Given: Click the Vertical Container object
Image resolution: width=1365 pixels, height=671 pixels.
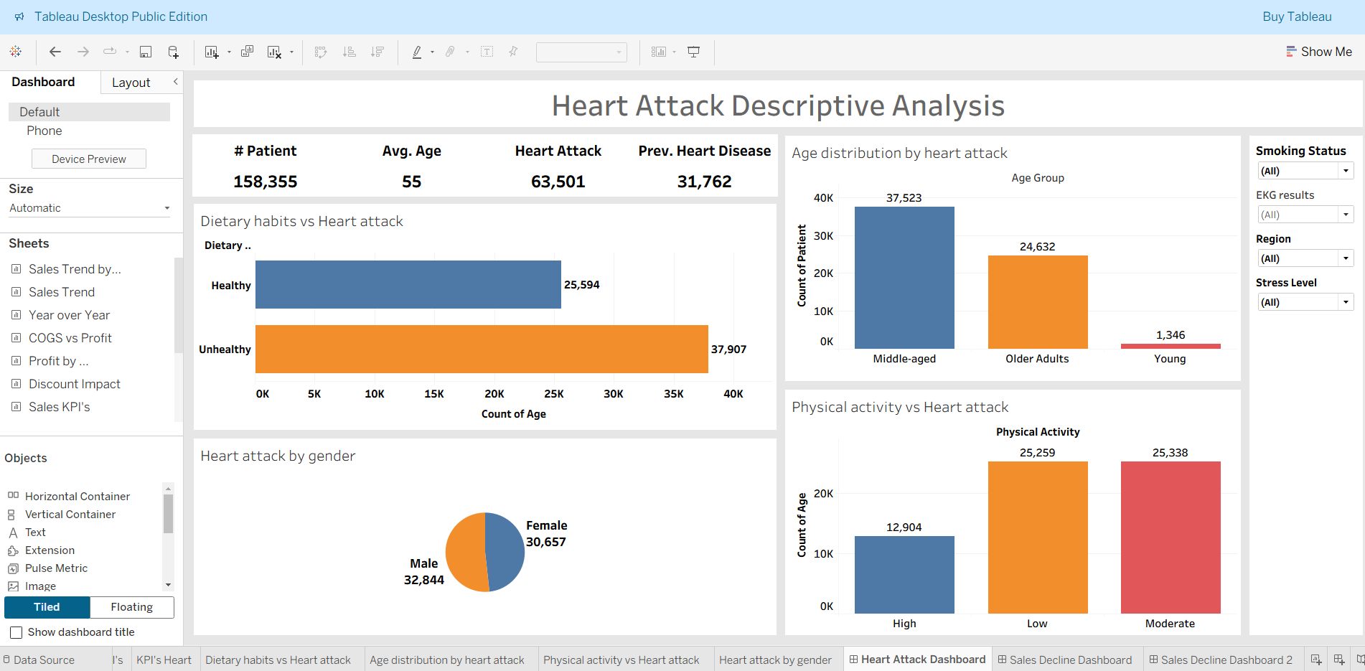Looking at the screenshot, I should click(70, 514).
